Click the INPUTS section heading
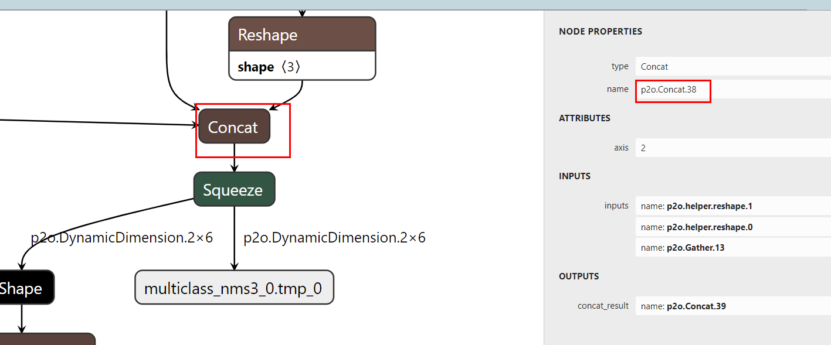 coord(574,176)
